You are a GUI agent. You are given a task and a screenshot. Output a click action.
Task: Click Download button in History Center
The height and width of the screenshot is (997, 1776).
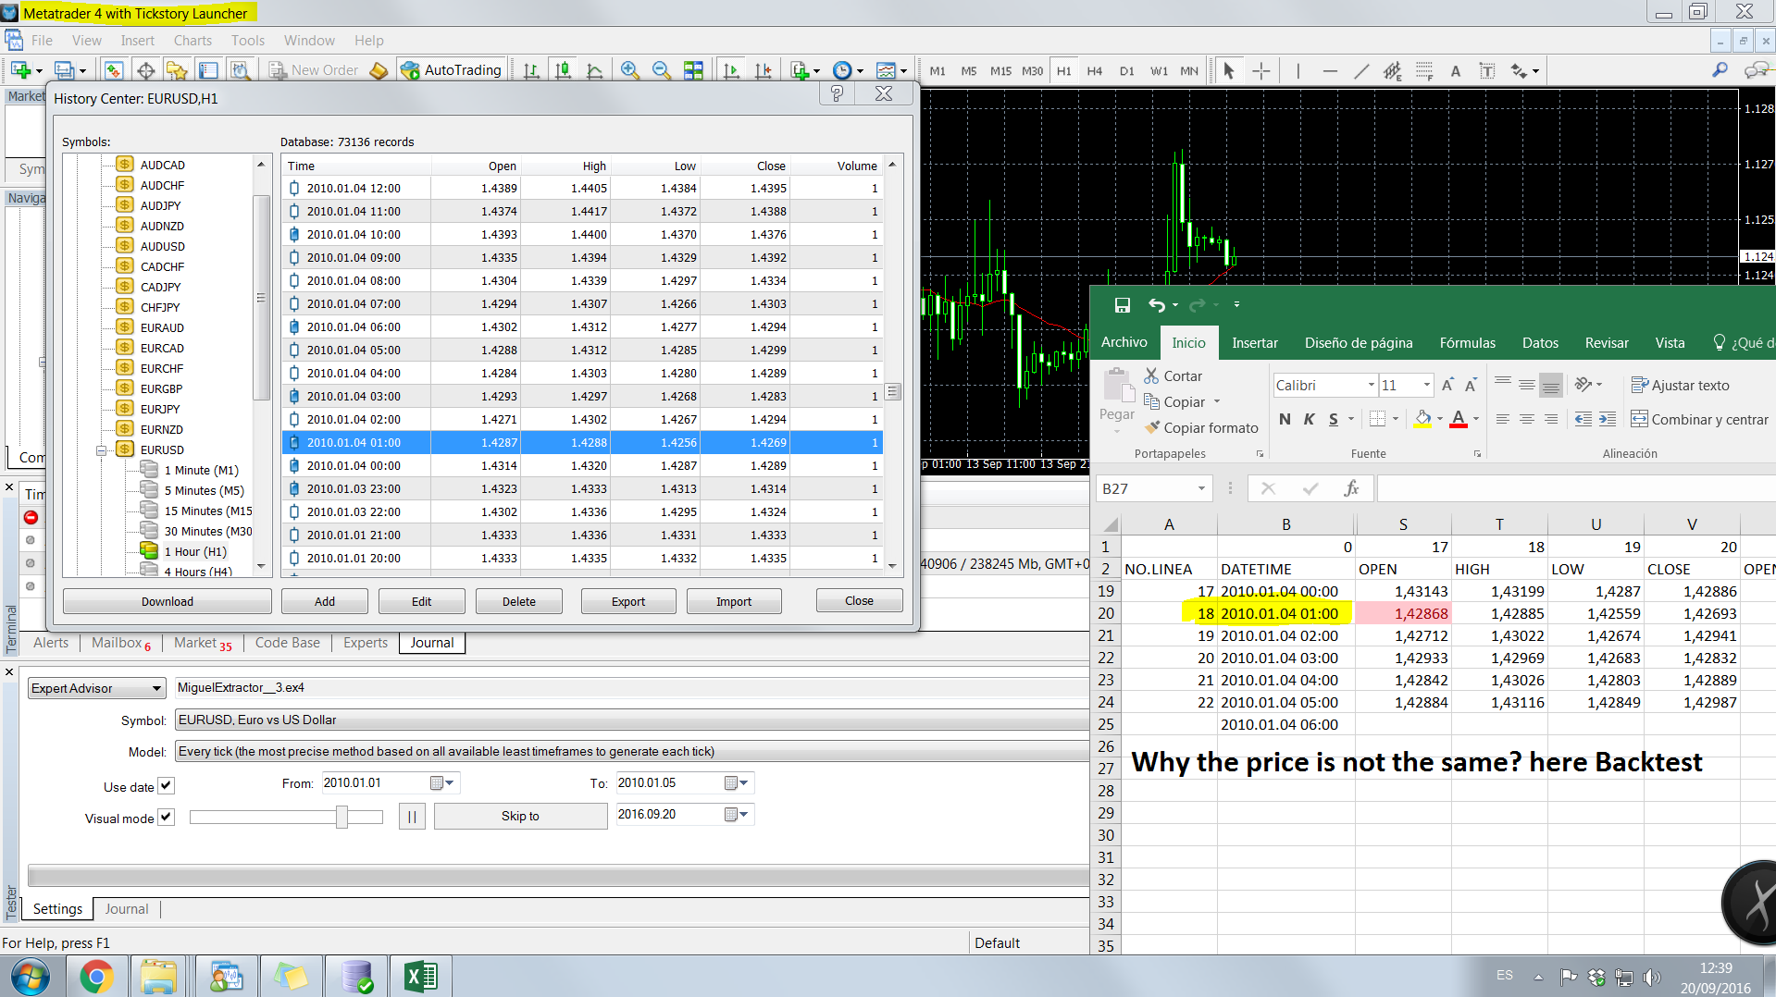(x=167, y=601)
